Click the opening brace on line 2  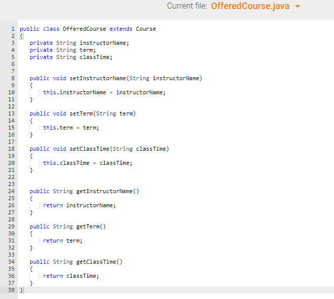tap(21, 36)
